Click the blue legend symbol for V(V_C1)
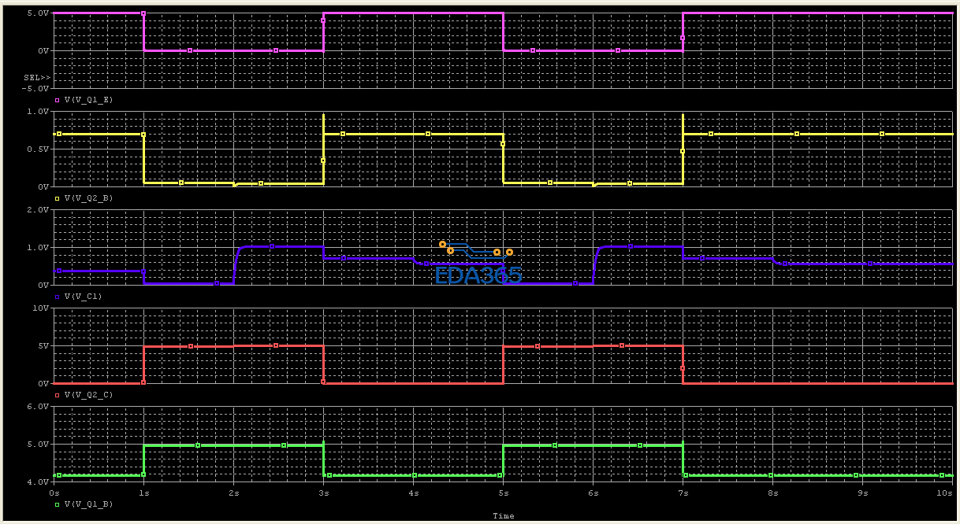 coord(58,297)
